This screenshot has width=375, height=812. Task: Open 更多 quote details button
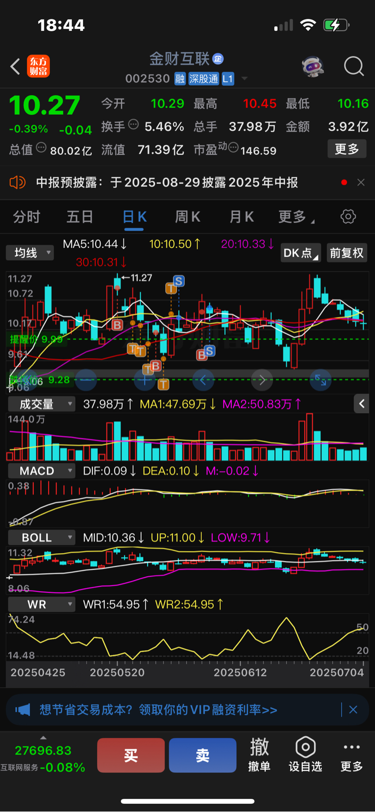click(347, 149)
